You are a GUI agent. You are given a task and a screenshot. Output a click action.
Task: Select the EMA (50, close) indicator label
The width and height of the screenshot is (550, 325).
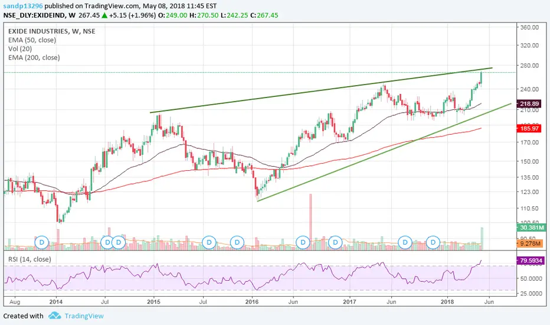[32, 40]
